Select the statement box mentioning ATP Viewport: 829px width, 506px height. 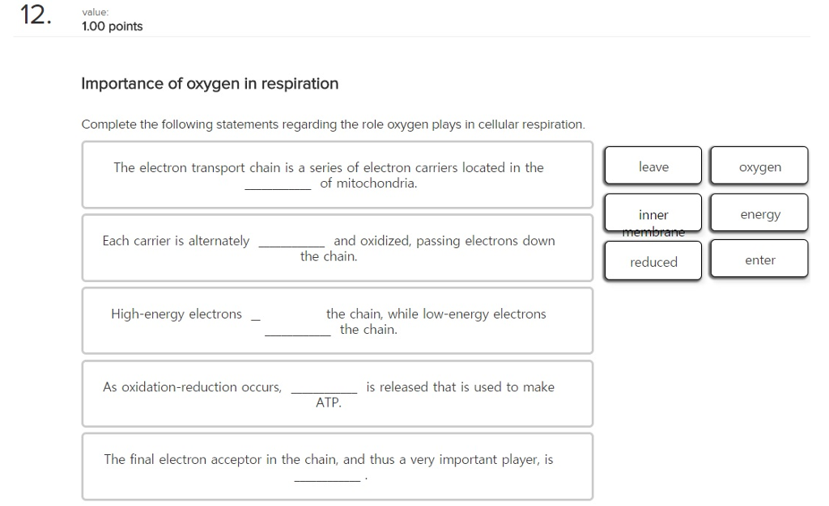(x=337, y=394)
